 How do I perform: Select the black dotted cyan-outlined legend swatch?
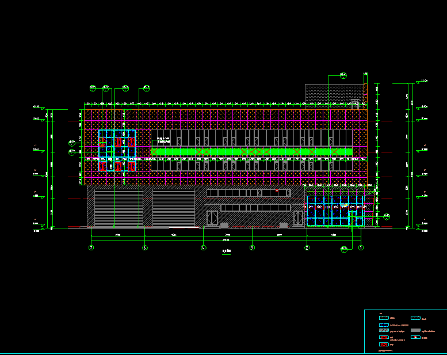tap(415, 318)
